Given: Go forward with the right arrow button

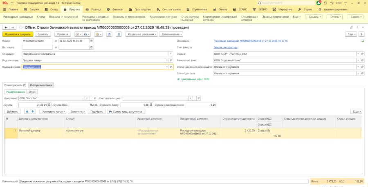Looking at the screenshot, I should coord(13,28).
